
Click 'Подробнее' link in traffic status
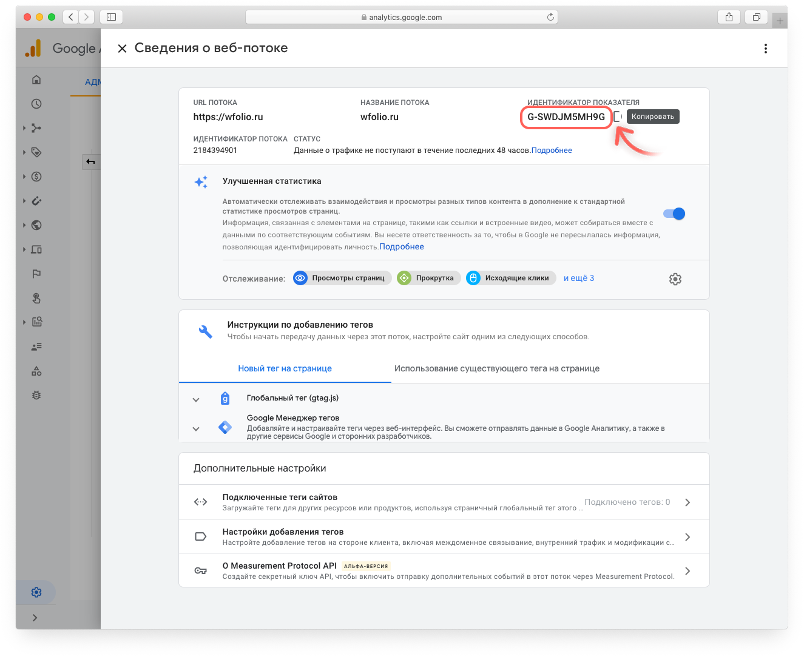point(552,150)
